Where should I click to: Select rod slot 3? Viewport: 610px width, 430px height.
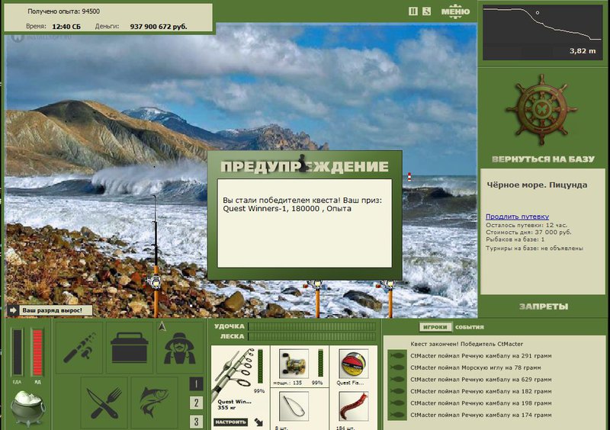click(x=196, y=422)
